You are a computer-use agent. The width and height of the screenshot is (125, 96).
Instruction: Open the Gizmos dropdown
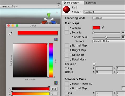4,7
